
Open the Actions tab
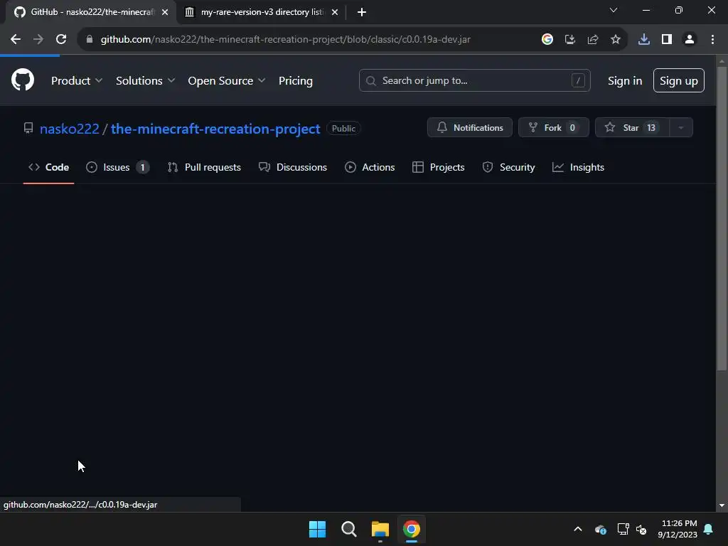[370, 167]
